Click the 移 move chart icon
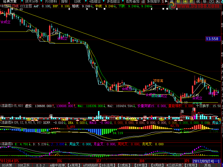The image size is (223, 167). tap(205, 2)
